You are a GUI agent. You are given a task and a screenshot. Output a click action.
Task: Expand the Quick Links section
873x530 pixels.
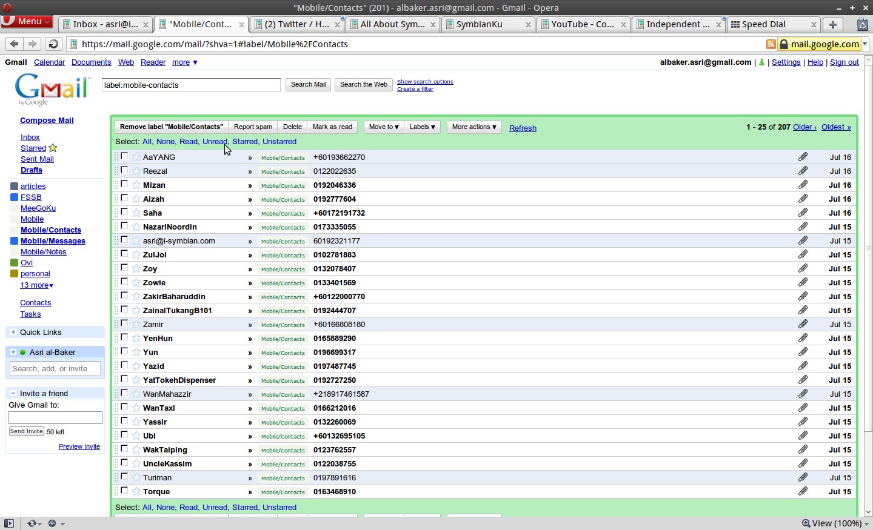(x=13, y=332)
